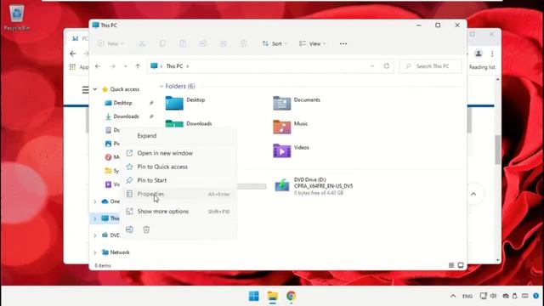Open the Music folder icon
The image size is (544, 306).
click(281, 127)
